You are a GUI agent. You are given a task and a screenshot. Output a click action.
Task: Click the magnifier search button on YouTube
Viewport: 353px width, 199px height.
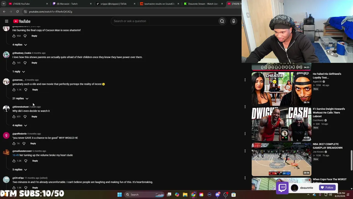click(222, 21)
